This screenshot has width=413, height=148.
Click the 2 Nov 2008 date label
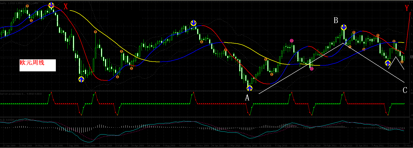(89, 145)
